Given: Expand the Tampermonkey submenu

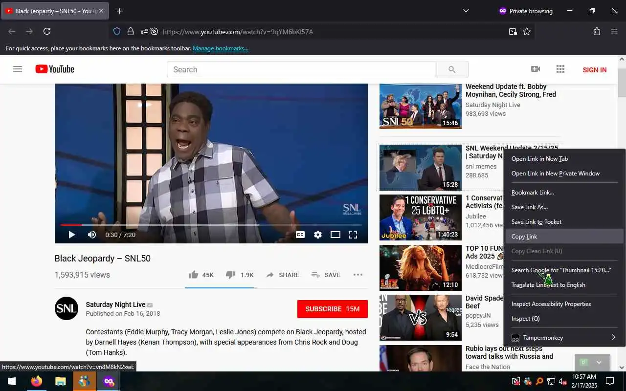Looking at the screenshot, I should [565, 337].
